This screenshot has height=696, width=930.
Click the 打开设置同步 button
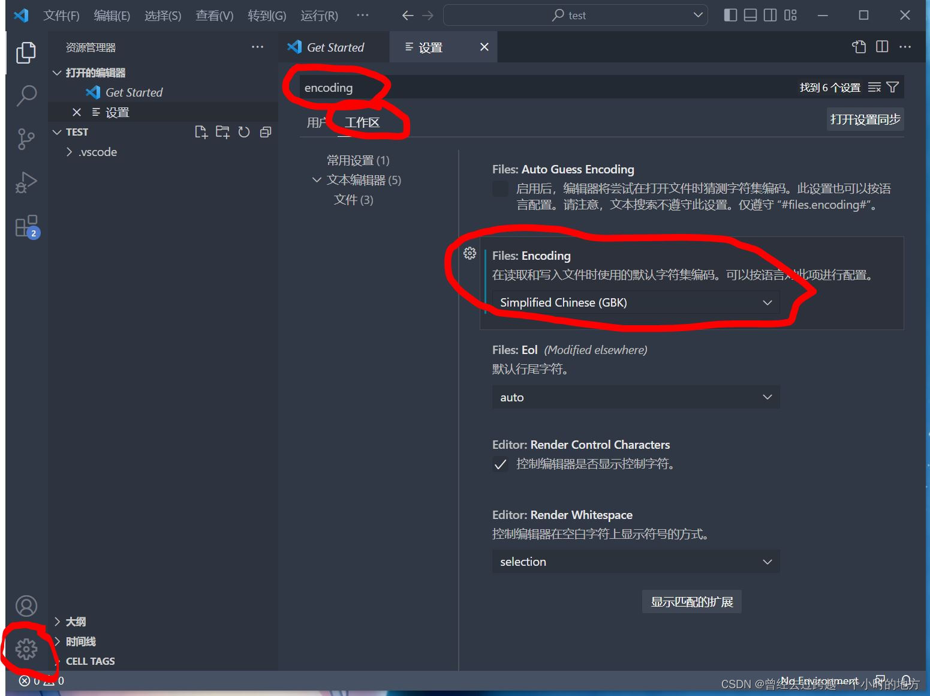click(x=865, y=118)
